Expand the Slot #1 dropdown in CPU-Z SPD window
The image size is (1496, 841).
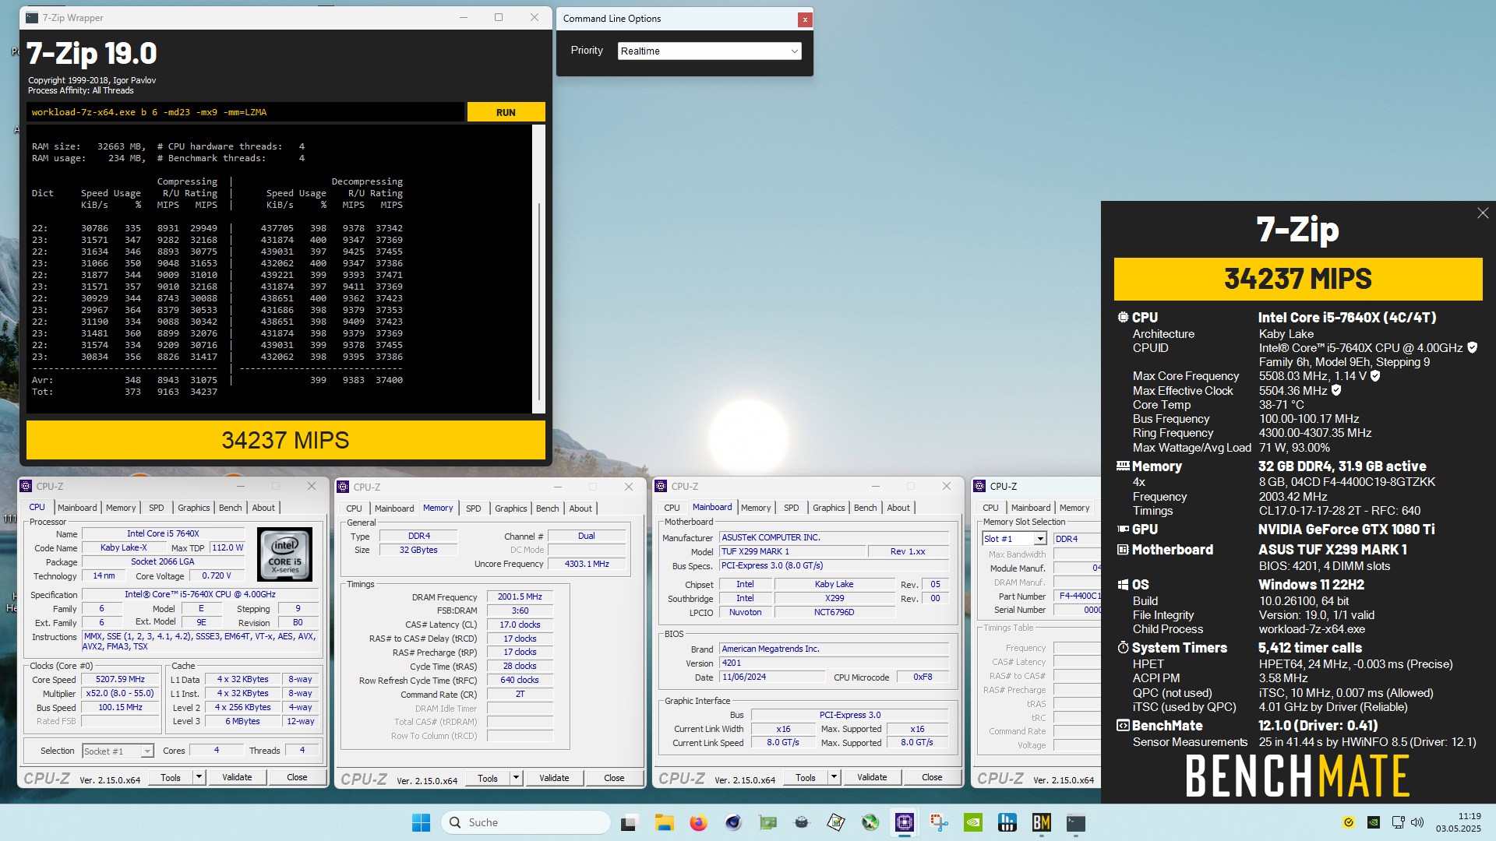point(1039,539)
